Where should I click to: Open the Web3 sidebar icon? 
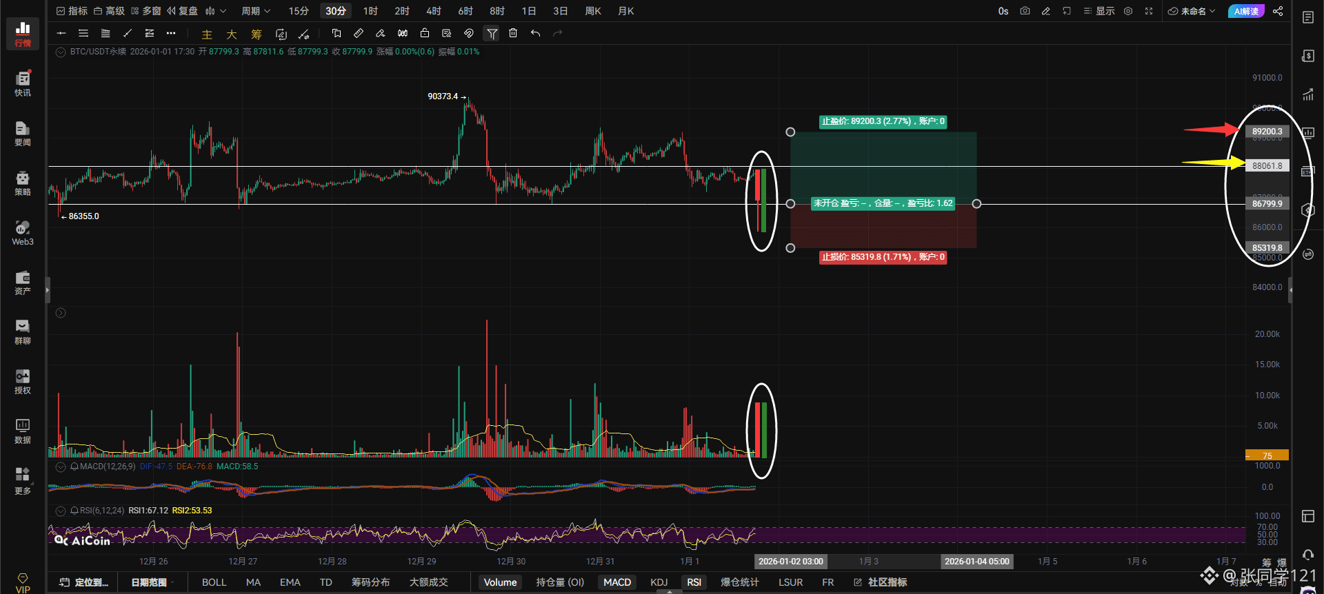(x=23, y=232)
